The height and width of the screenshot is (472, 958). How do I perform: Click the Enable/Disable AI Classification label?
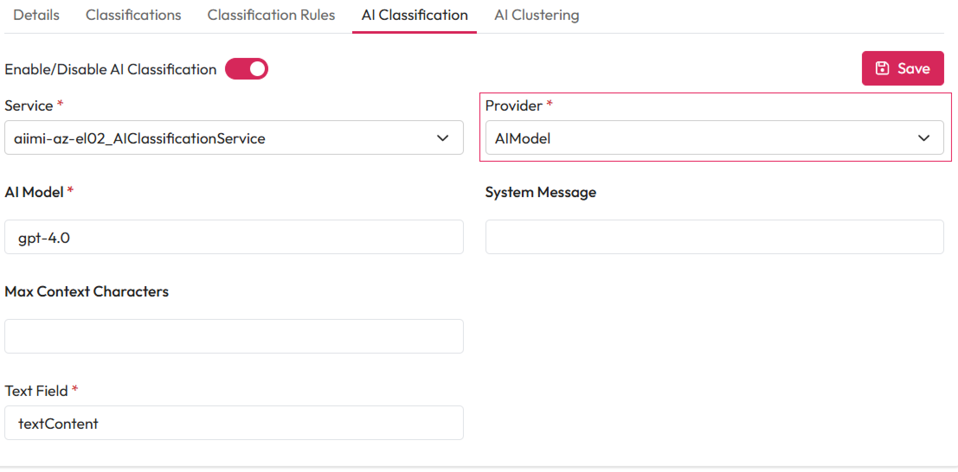[x=110, y=69]
